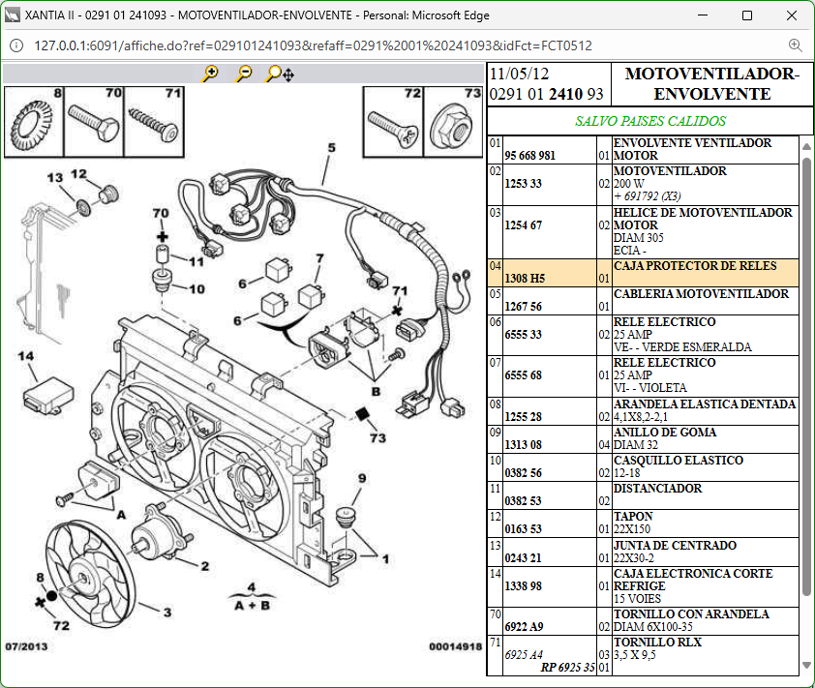815x688 pixels.
Task: Click part number 95 668 981
Action: coord(529,156)
